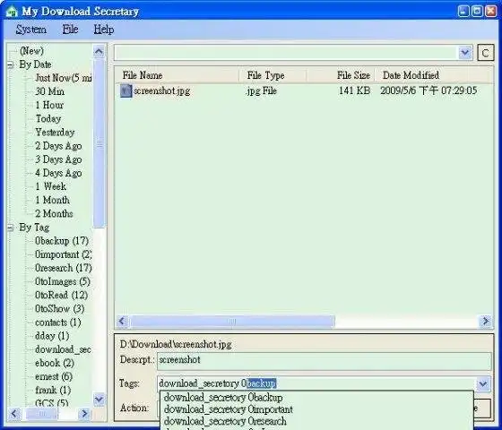The height and width of the screenshot is (430, 502).
Task: Click the C button beside search box
Action: coord(485,53)
